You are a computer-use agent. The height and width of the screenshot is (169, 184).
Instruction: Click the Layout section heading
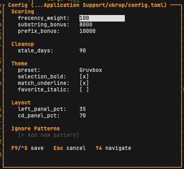(x=21, y=103)
